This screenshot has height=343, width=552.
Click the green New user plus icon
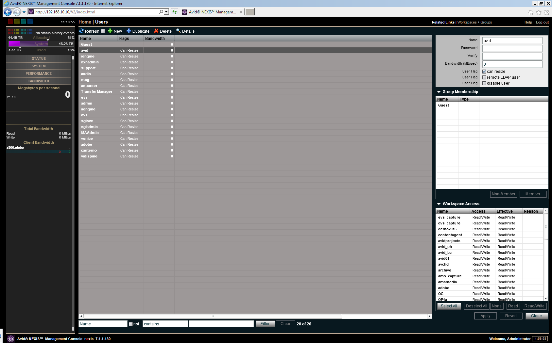pos(110,31)
